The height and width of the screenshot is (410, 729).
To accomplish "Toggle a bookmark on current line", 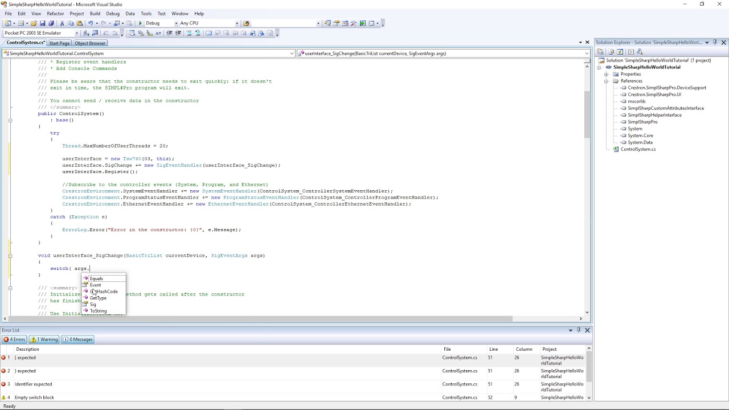I will [x=208, y=33].
